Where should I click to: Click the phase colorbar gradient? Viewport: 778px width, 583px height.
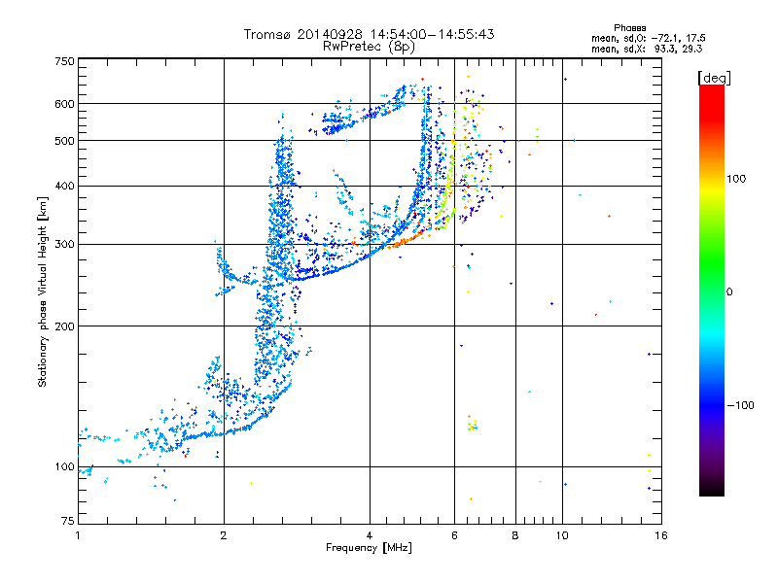pos(712,290)
